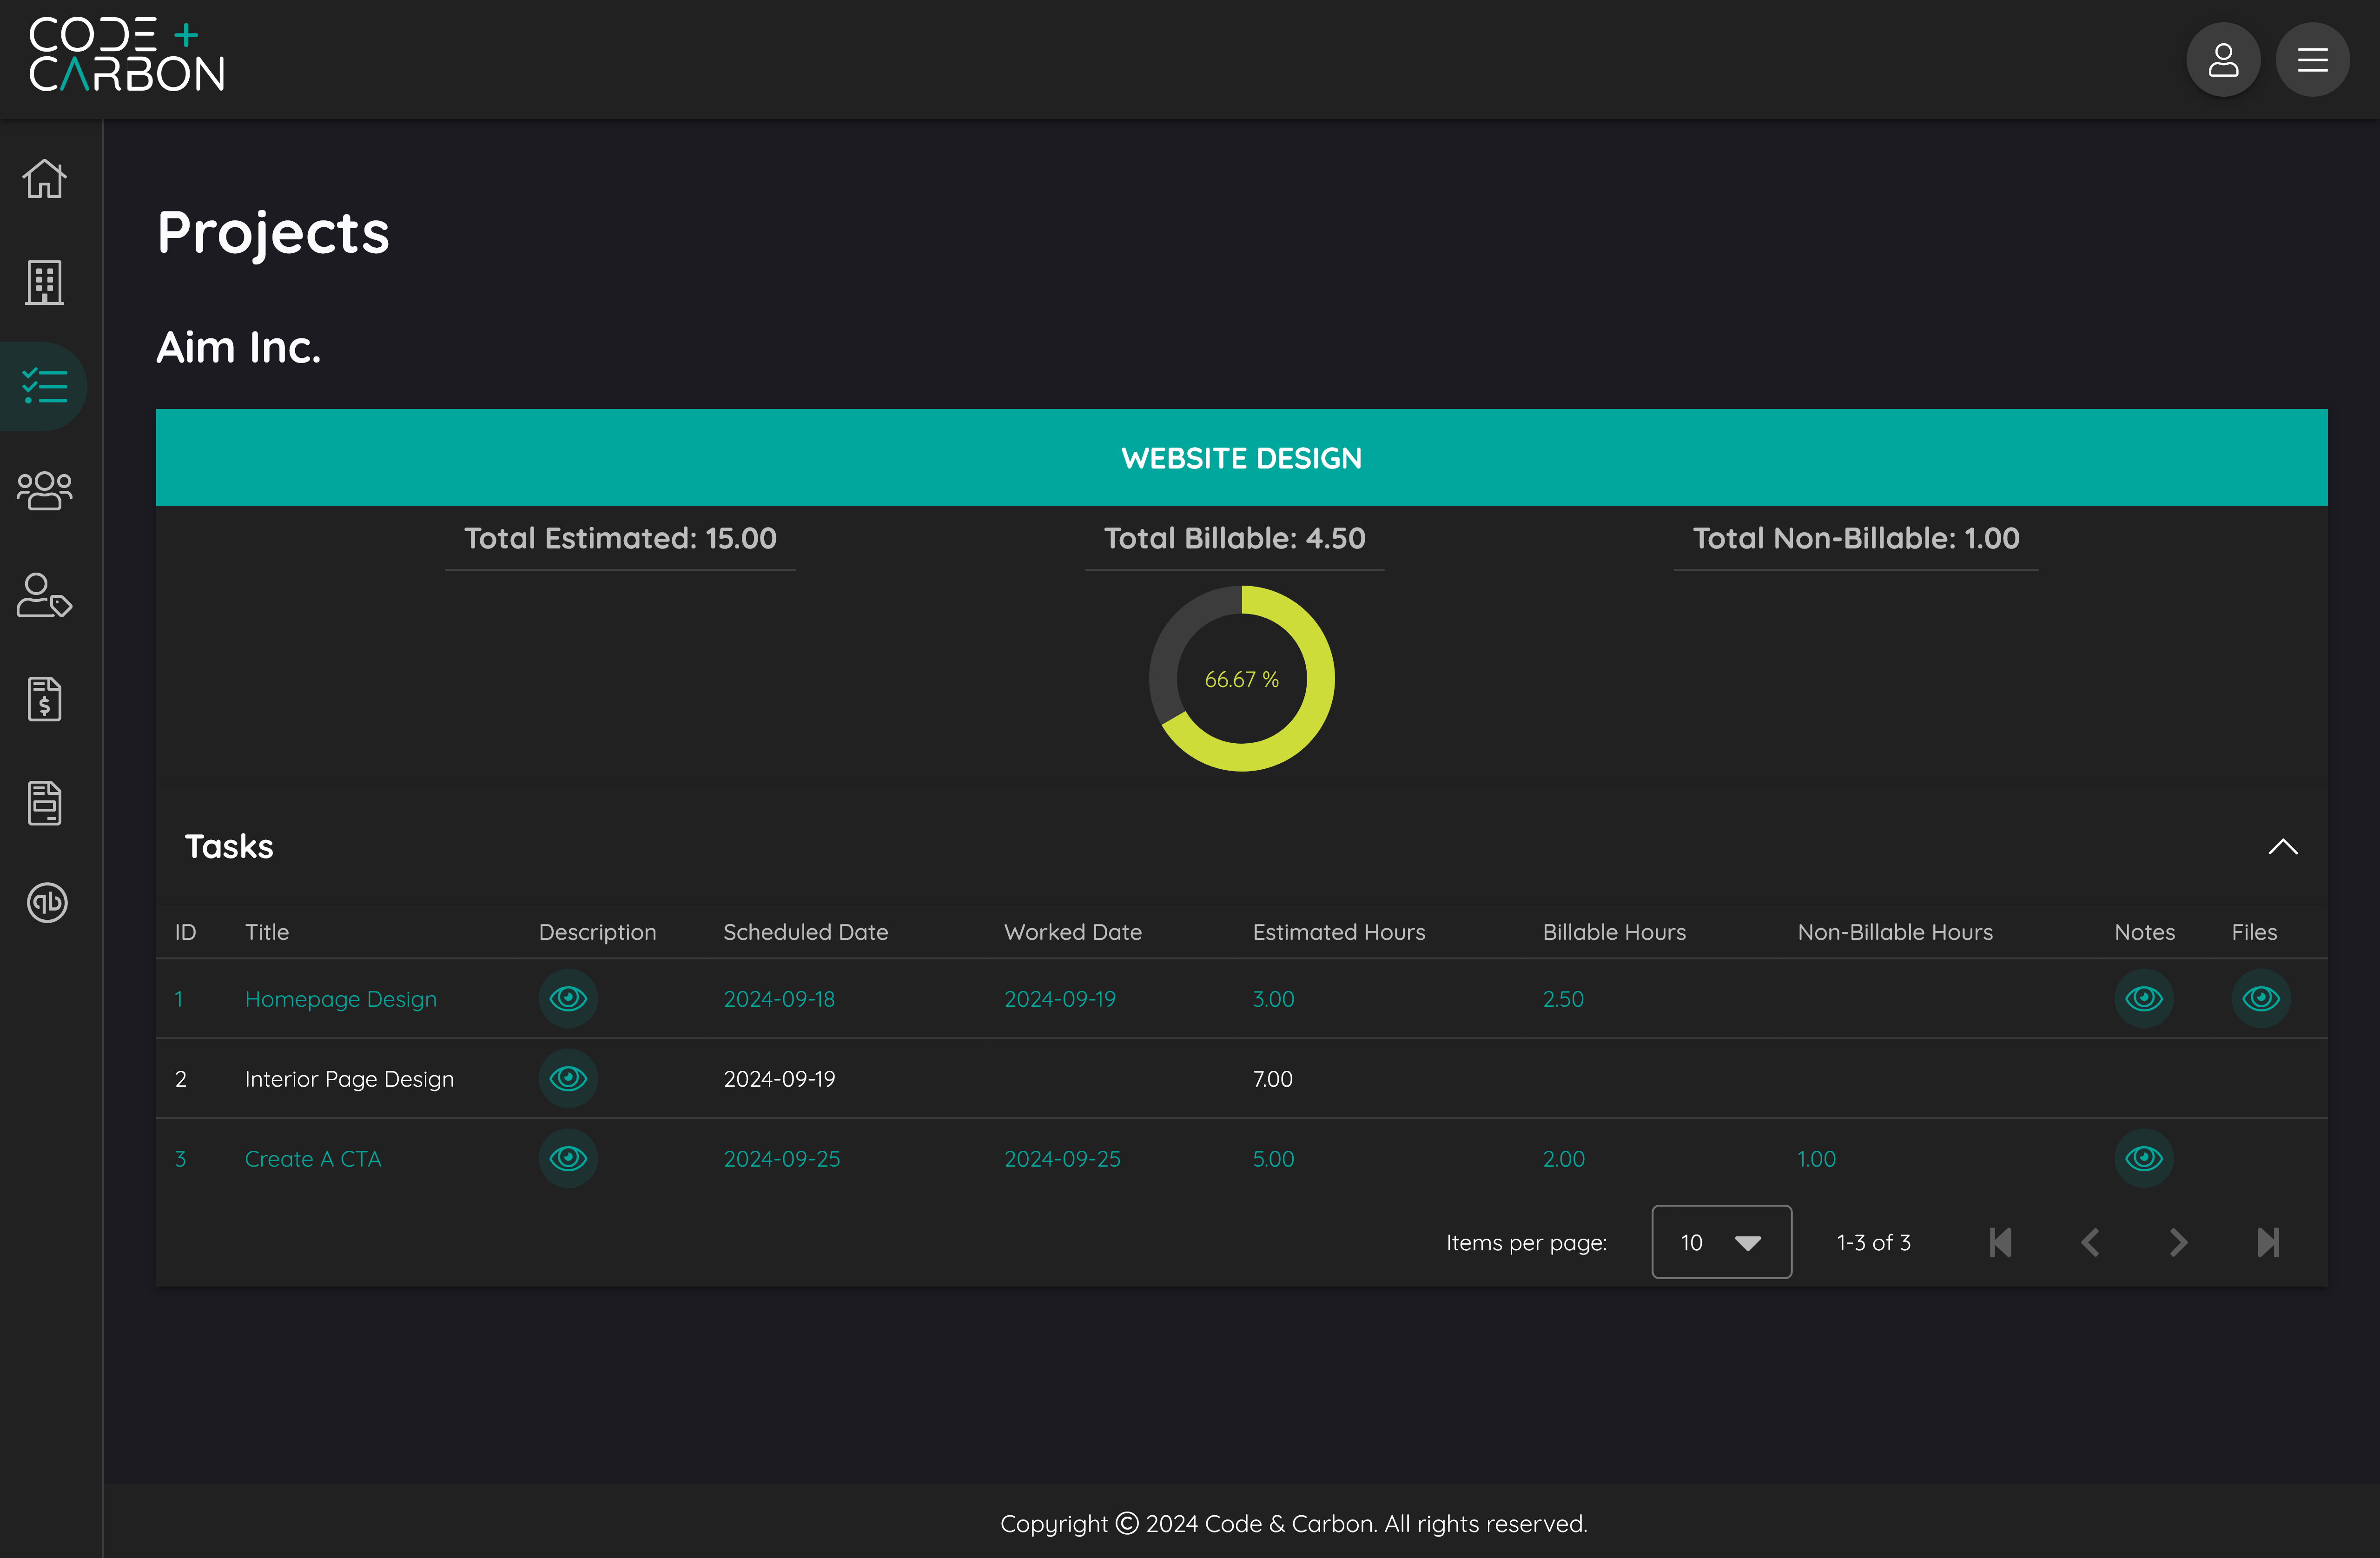Sort by Billable Hours column header
Image resolution: width=2380 pixels, height=1558 pixels.
(x=1614, y=932)
